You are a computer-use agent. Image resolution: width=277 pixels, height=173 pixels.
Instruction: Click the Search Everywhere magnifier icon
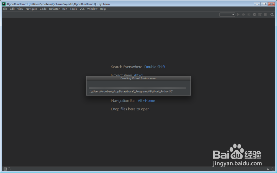click(x=272, y=15)
